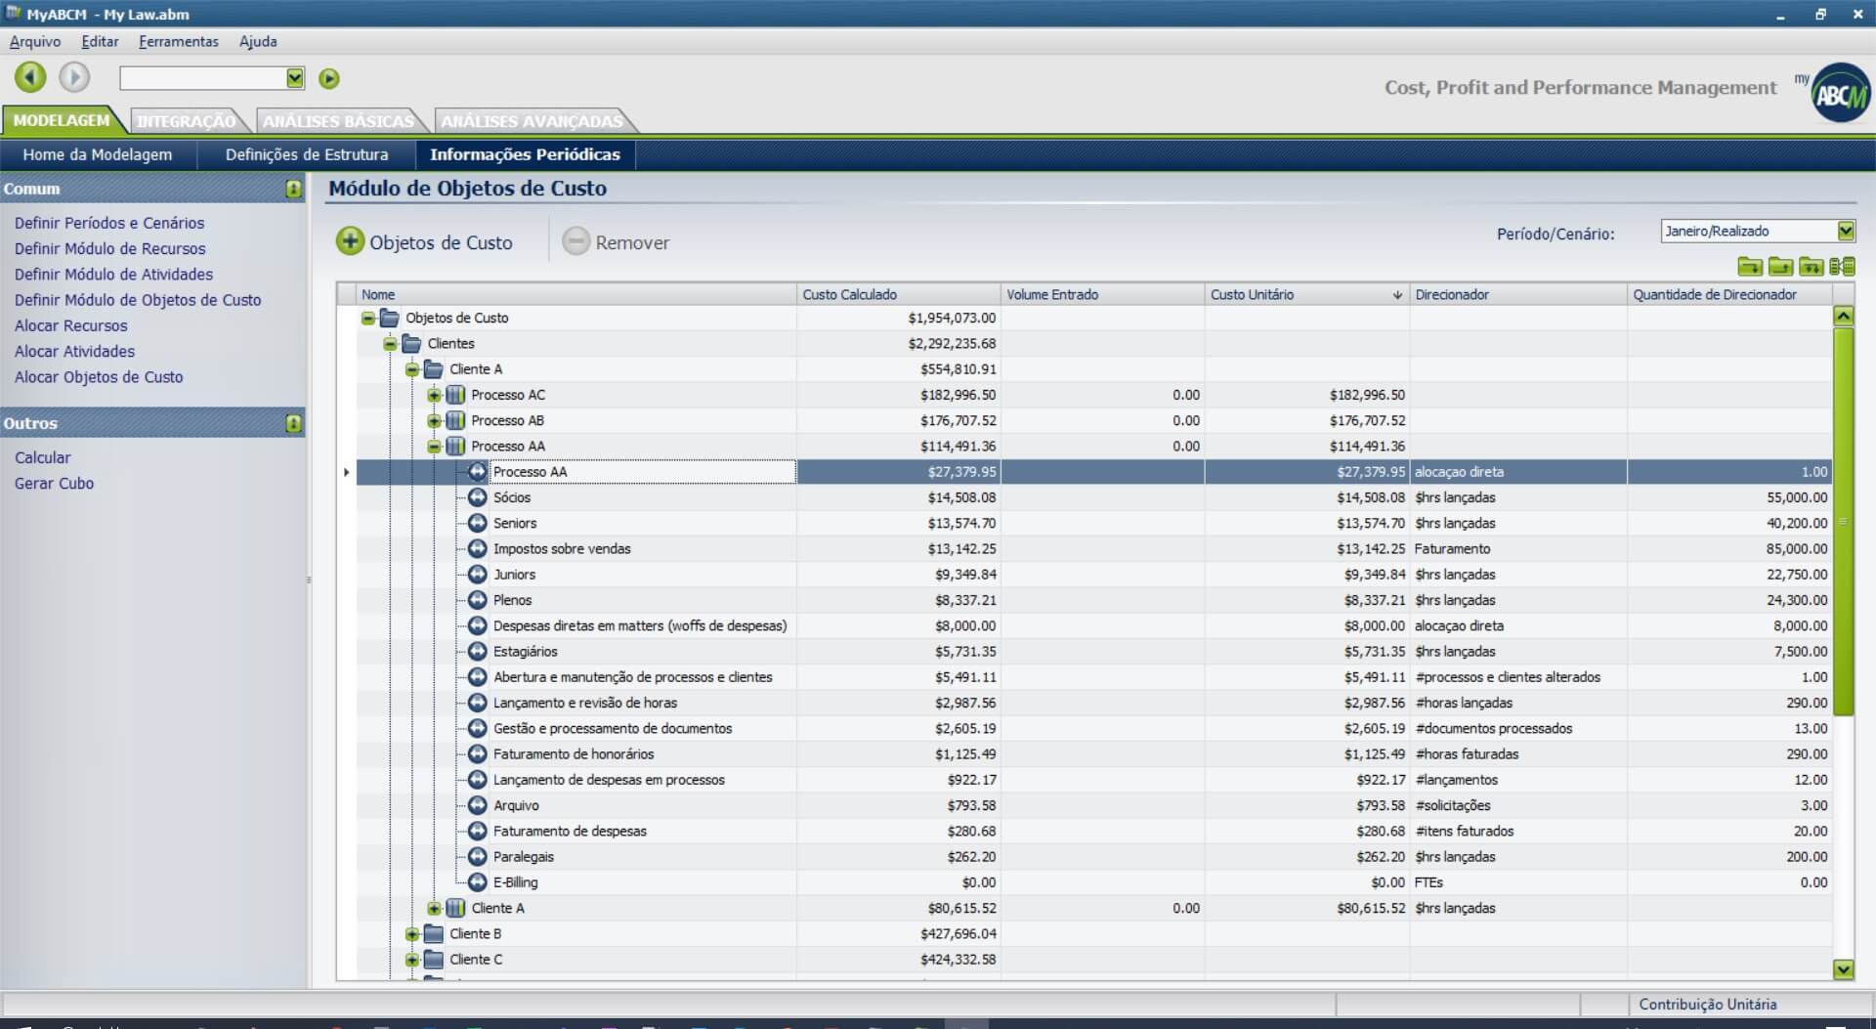1876x1029 pixels.
Task: Click the column layout chooser icon
Action: pos(1842,266)
